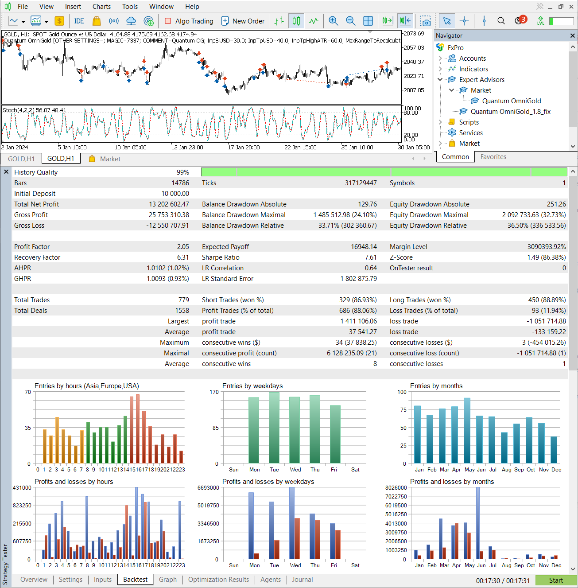
Task: Close the Navigator panel
Action: pos(572,35)
